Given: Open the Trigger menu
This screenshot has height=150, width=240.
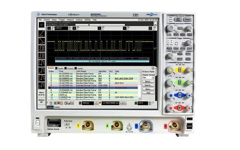Looking at the screenshot, I should [x=62, y=20].
